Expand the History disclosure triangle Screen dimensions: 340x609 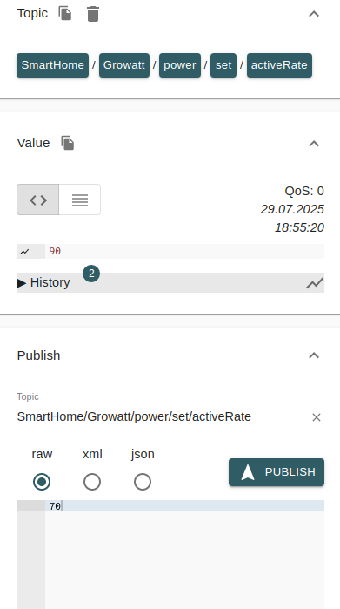22,283
